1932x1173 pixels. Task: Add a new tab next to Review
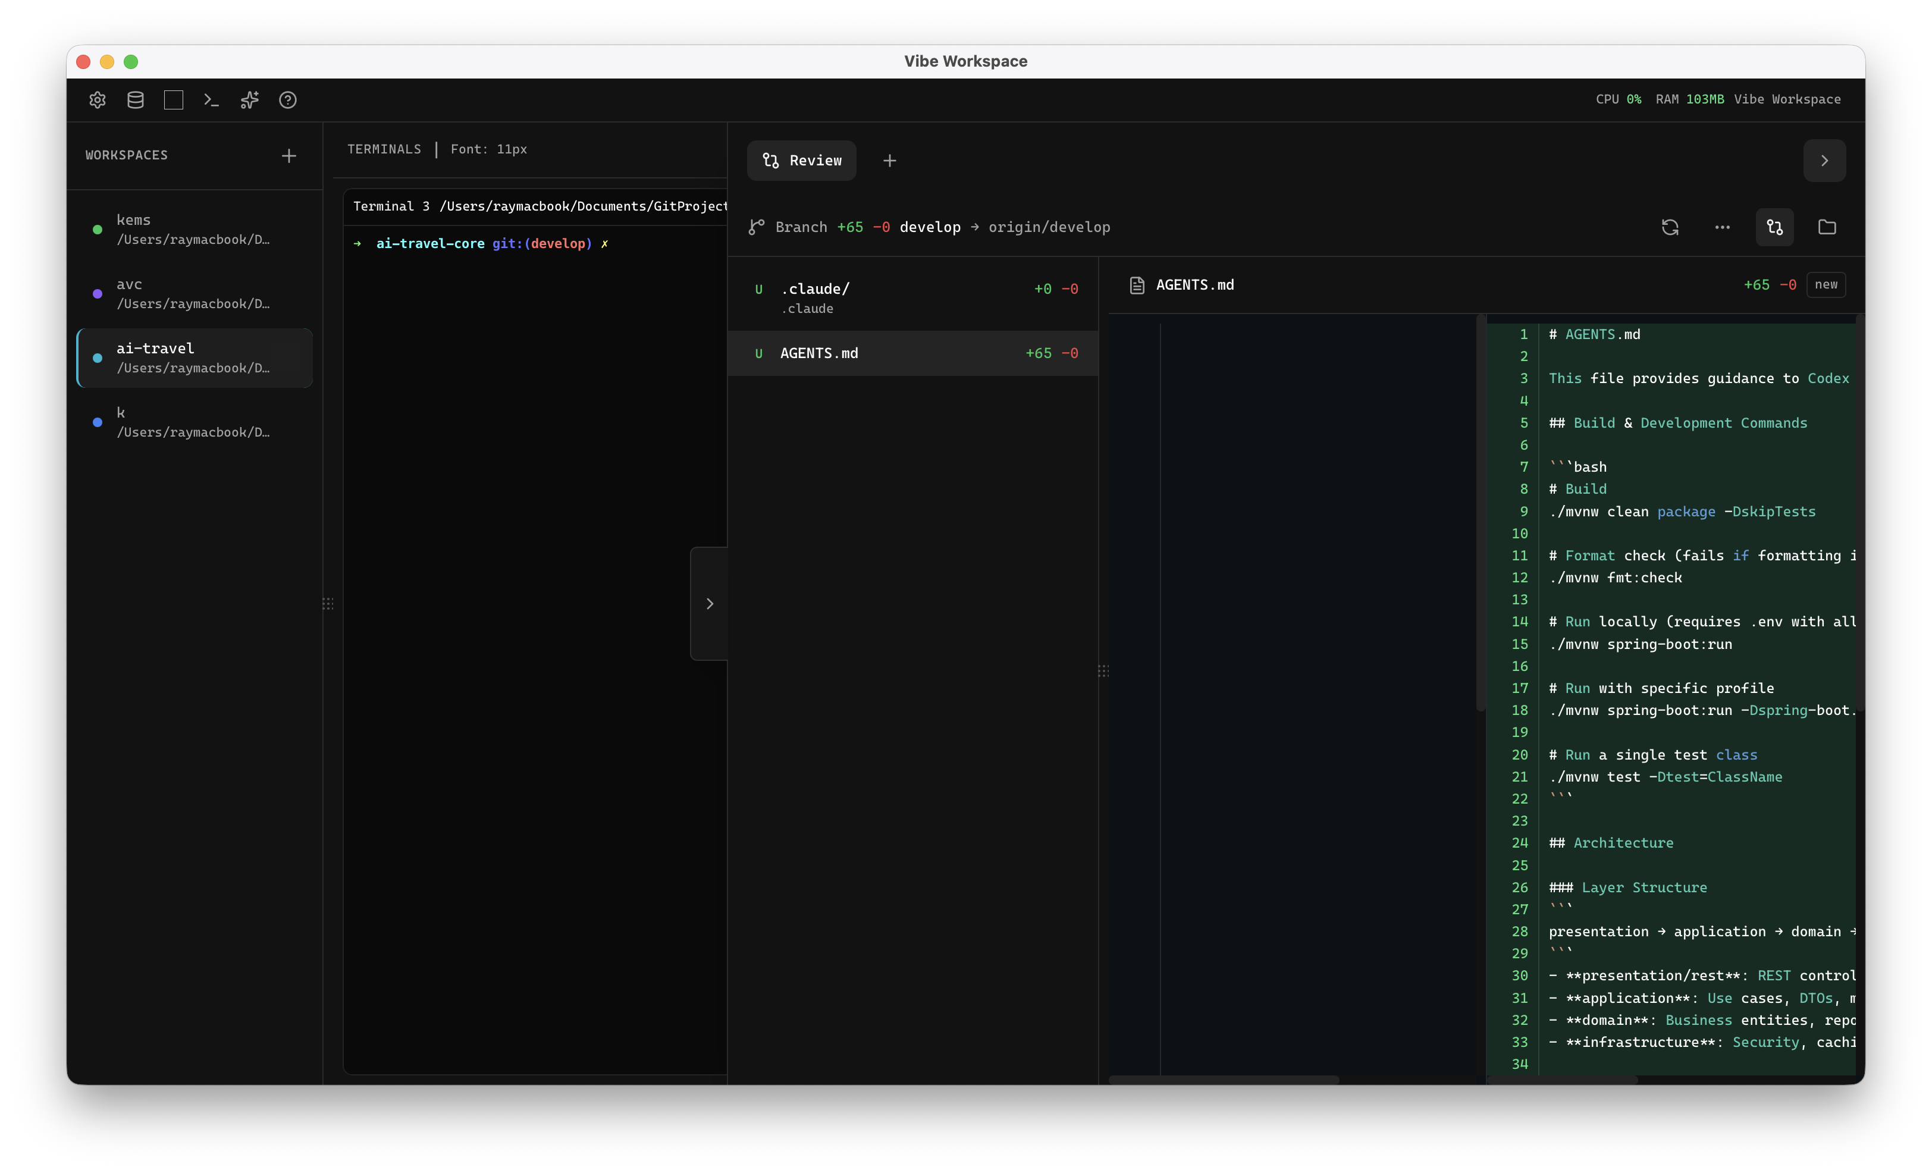click(x=889, y=161)
